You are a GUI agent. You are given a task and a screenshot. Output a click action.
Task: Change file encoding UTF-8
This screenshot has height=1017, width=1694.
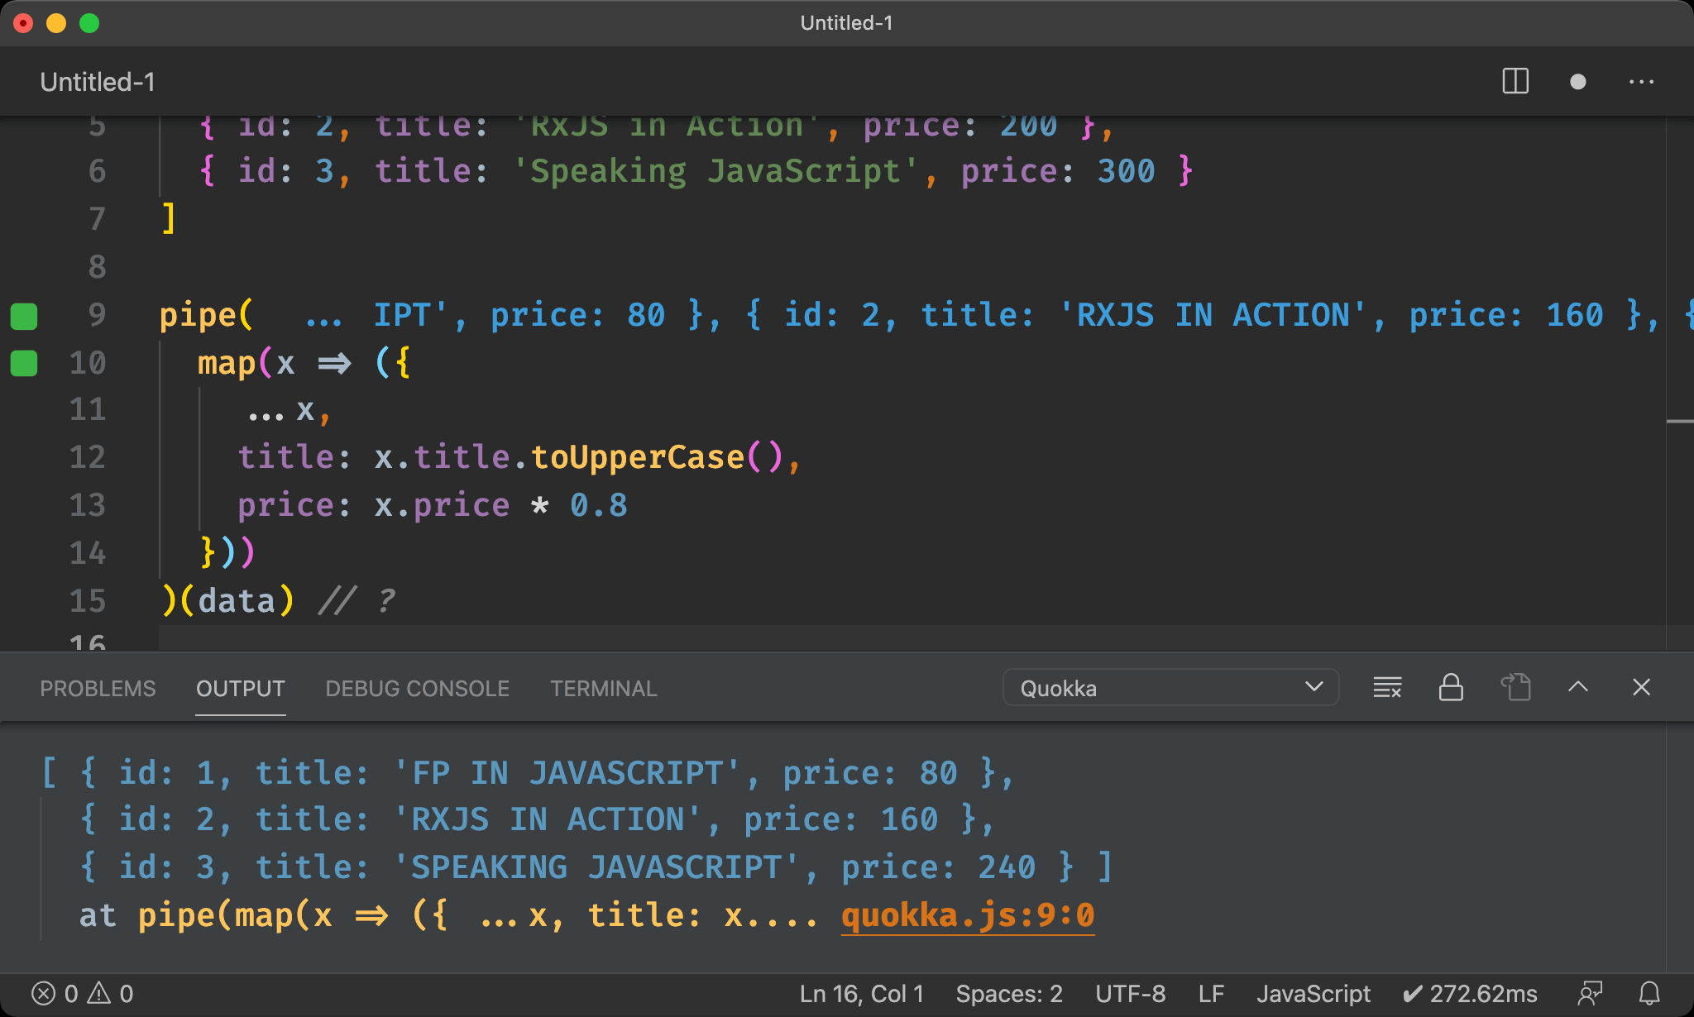[x=1130, y=993]
